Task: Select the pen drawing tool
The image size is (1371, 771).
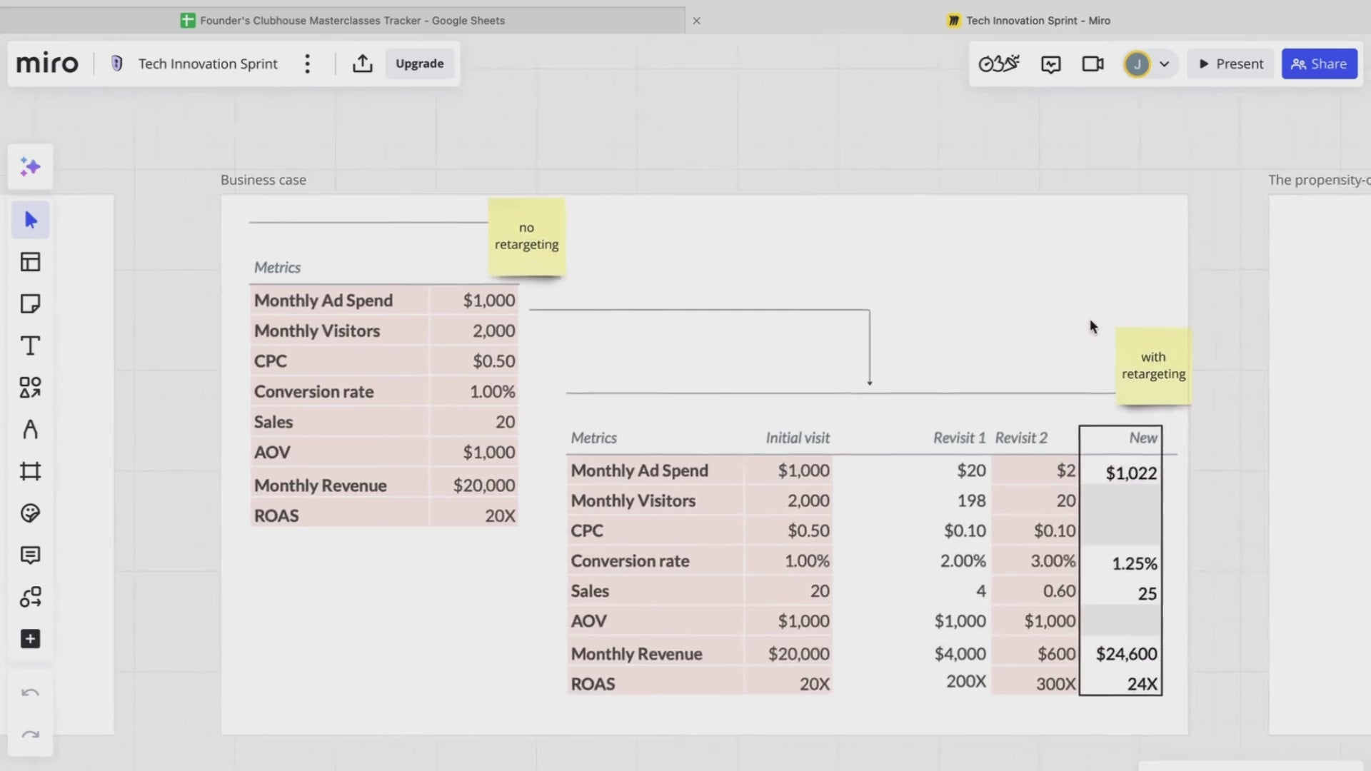Action: 30,429
